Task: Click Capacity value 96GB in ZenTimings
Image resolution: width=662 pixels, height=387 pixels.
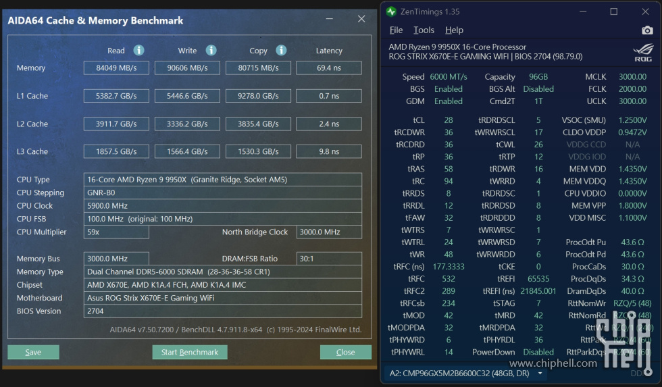Action: [538, 77]
